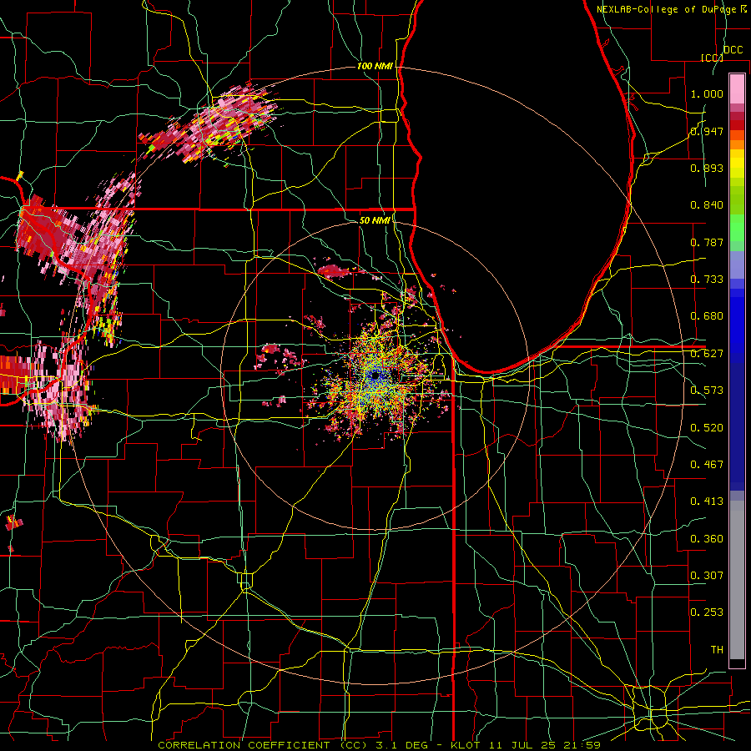The height and width of the screenshot is (751, 751).
Task: Pick the gray low-value band in the color bar
Action: (737, 580)
